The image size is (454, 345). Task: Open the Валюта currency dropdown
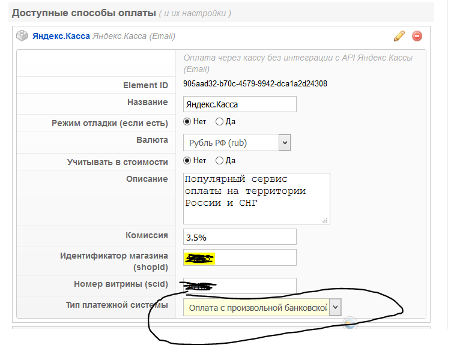tap(237, 143)
